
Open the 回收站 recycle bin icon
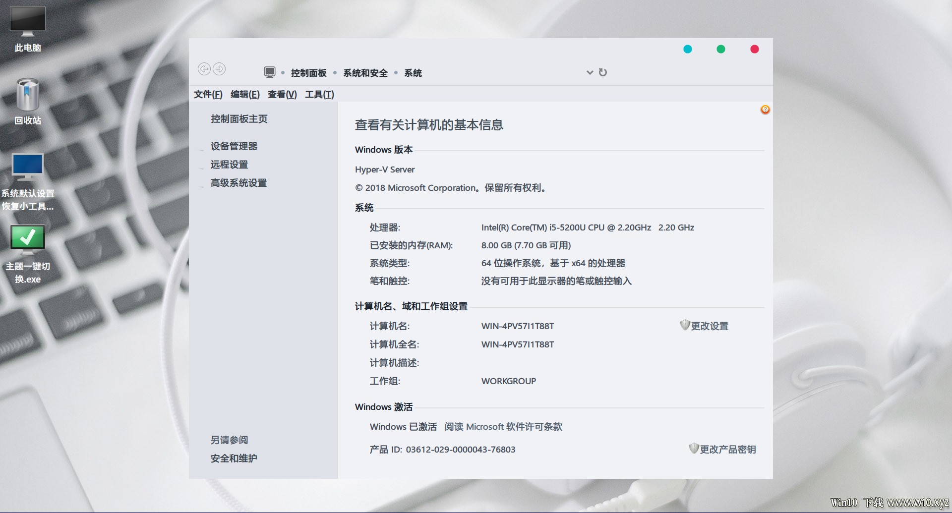tap(28, 101)
